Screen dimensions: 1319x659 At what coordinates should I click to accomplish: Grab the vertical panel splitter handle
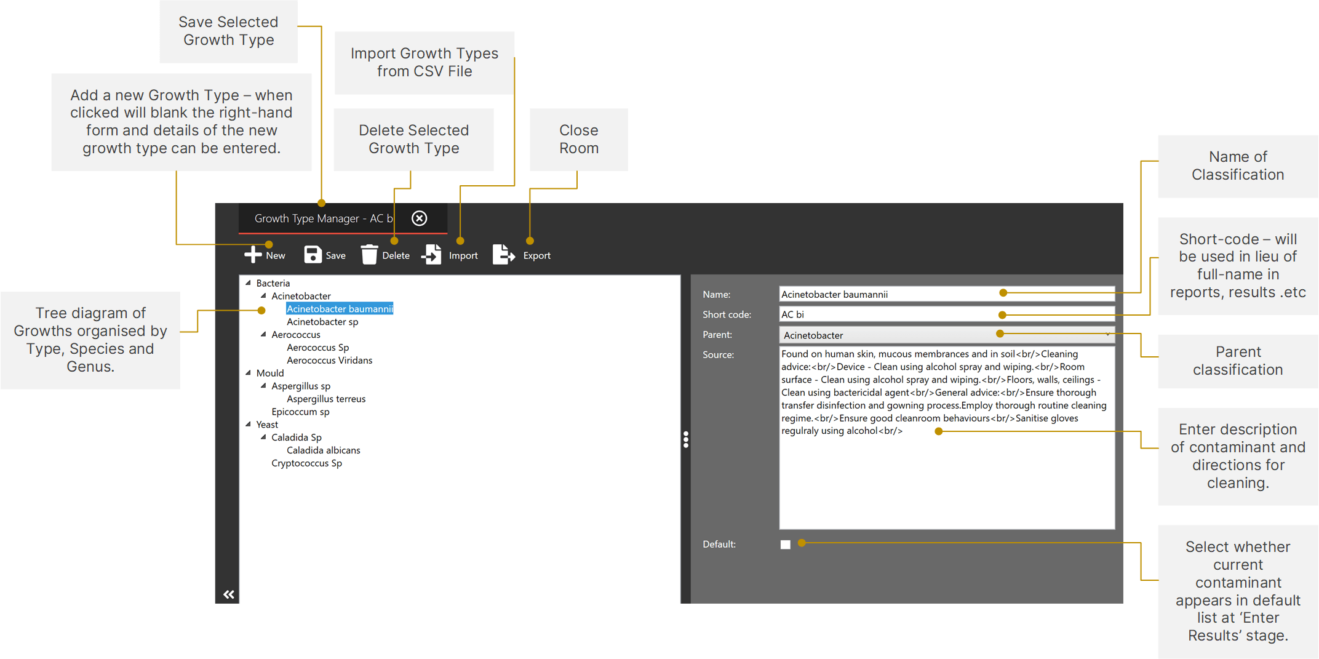coord(685,439)
